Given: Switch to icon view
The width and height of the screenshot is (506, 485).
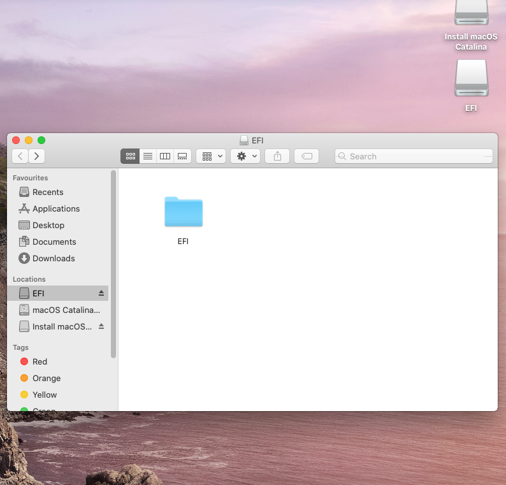Looking at the screenshot, I should pyautogui.click(x=130, y=156).
